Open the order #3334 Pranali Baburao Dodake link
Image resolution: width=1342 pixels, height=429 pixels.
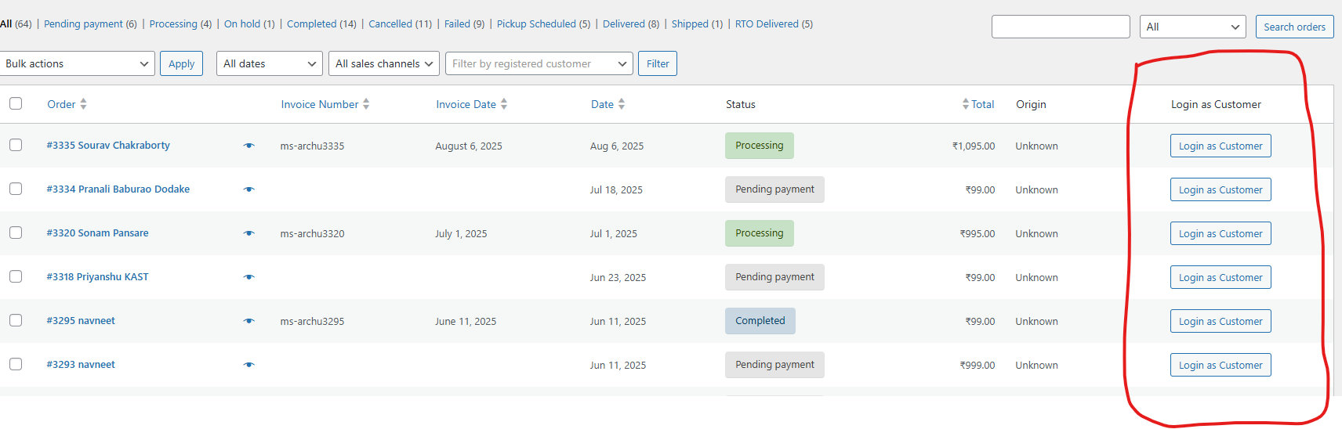point(118,189)
